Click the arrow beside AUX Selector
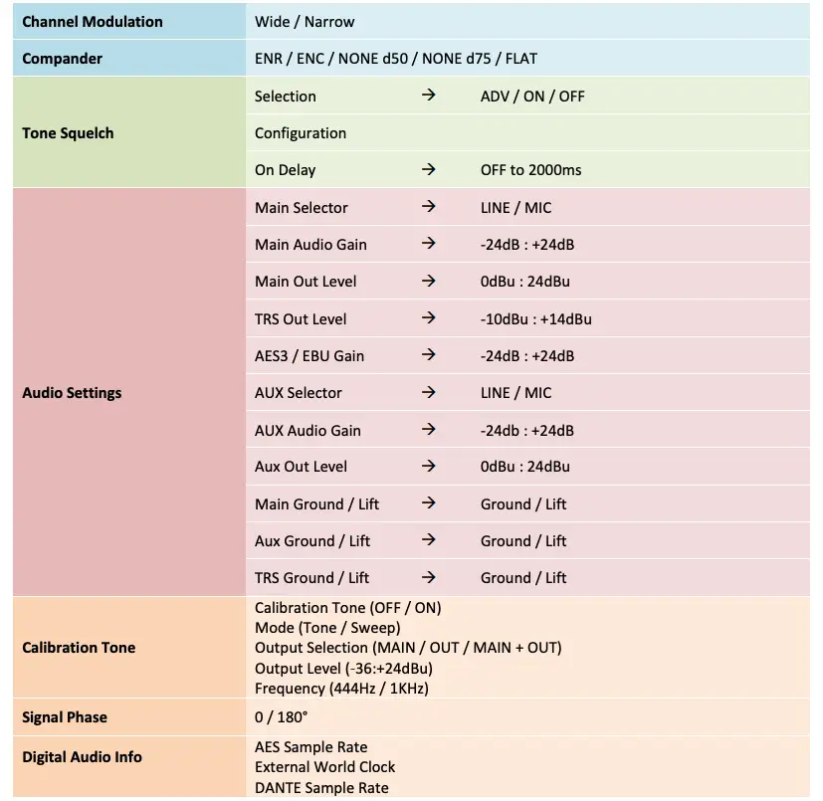The height and width of the screenshot is (801, 823). pos(428,393)
